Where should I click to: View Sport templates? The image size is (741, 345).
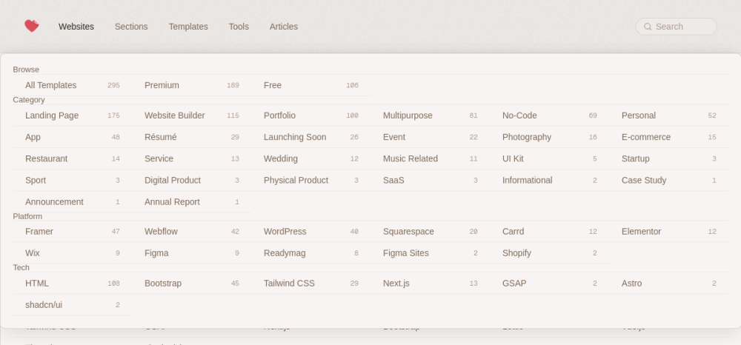(x=73, y=181)
